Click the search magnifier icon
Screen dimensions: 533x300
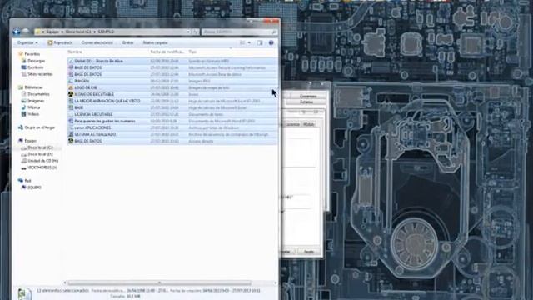(x=274, y=32)
